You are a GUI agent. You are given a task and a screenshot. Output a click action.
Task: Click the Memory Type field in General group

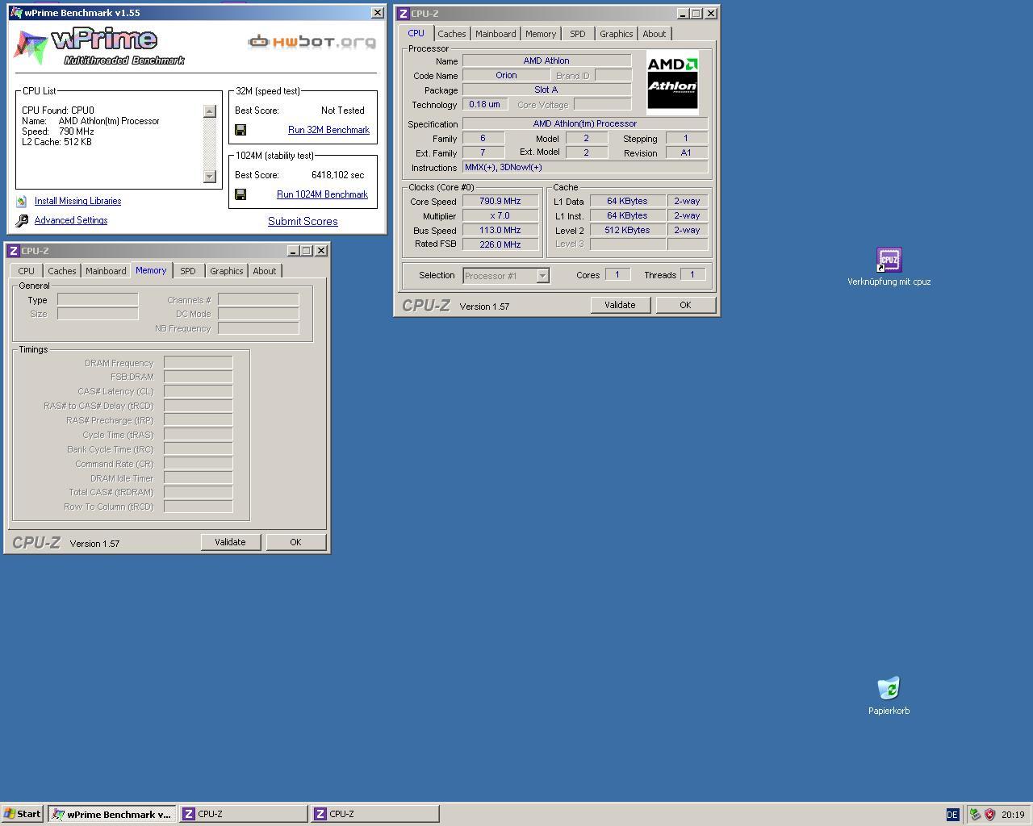(98, 300)
